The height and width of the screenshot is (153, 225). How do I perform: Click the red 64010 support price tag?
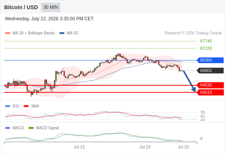coord(210,92)
